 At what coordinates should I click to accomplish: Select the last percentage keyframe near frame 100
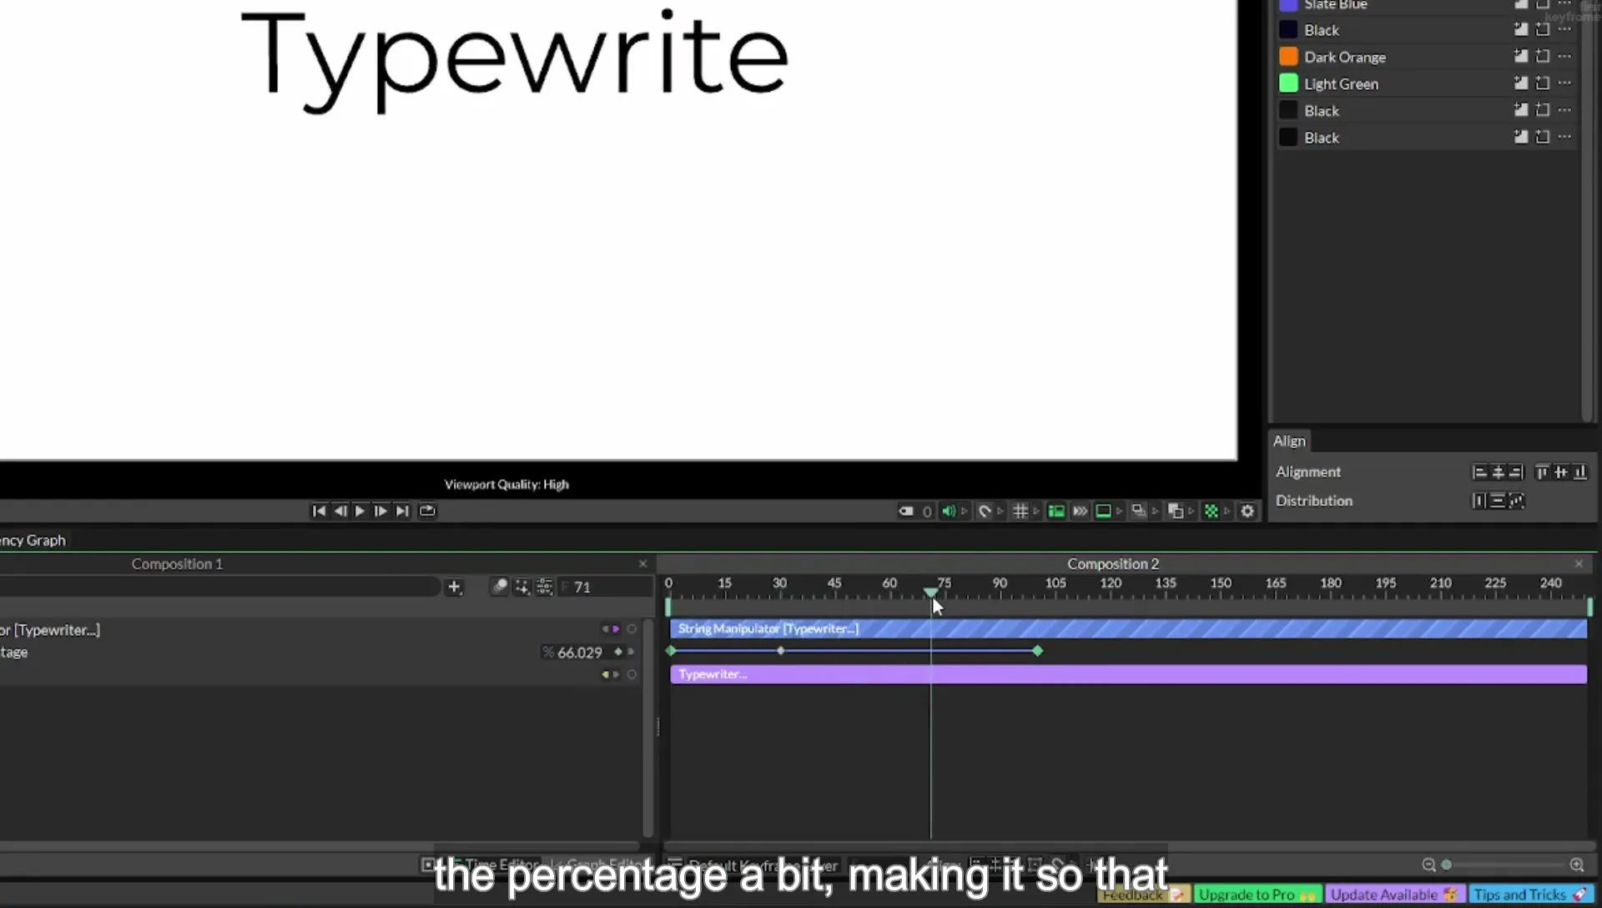[1037, 650]
